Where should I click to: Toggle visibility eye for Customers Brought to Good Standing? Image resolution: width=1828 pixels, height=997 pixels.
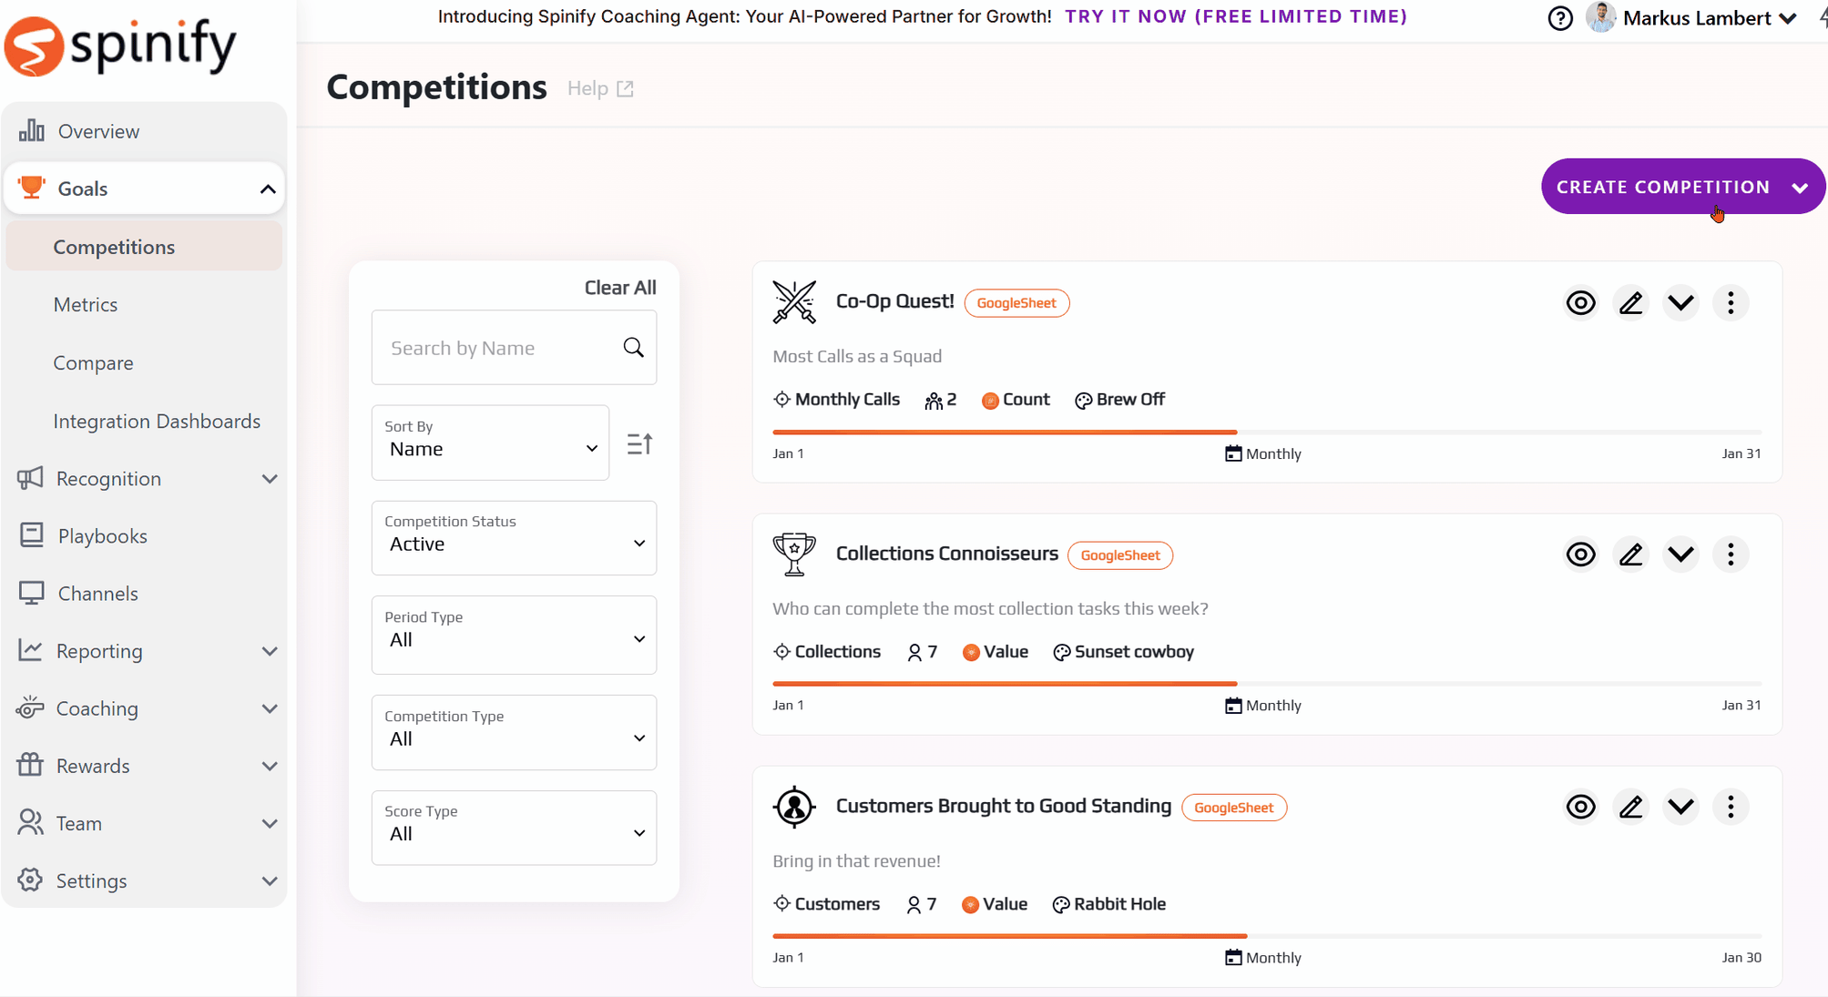[x=1580, y=807]
